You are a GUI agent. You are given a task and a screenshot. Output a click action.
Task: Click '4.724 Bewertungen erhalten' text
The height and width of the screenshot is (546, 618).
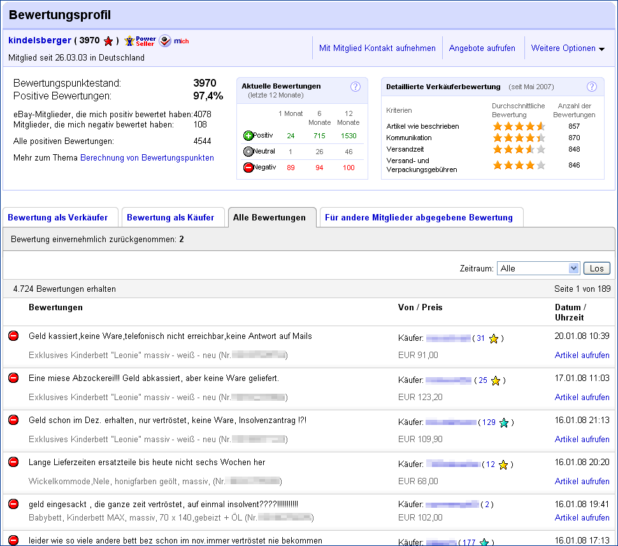pyautogui.click(x=64, y=289)
